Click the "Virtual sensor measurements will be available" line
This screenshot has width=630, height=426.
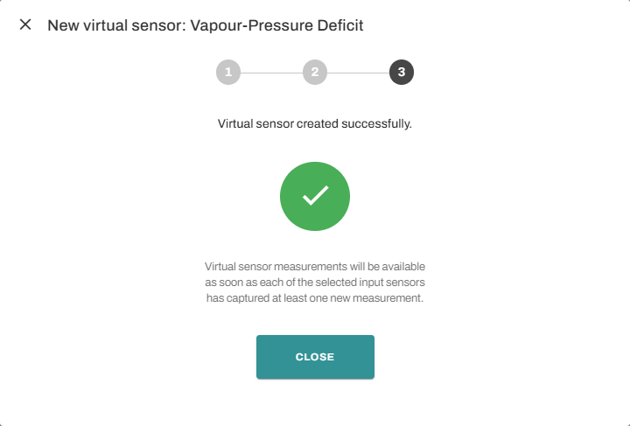click(315, 265)
